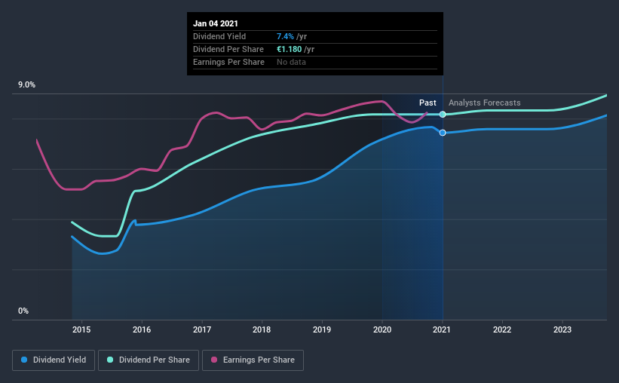This screenshot has height=383, width=619.
Task: Click the 2023 x-axis label
Action: tap(562, 329)
